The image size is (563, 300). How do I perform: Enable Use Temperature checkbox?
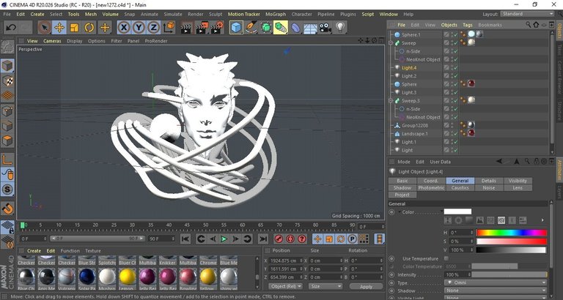[x=446, y=258]
